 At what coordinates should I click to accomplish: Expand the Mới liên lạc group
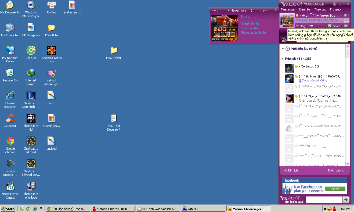tap(283, 48)
